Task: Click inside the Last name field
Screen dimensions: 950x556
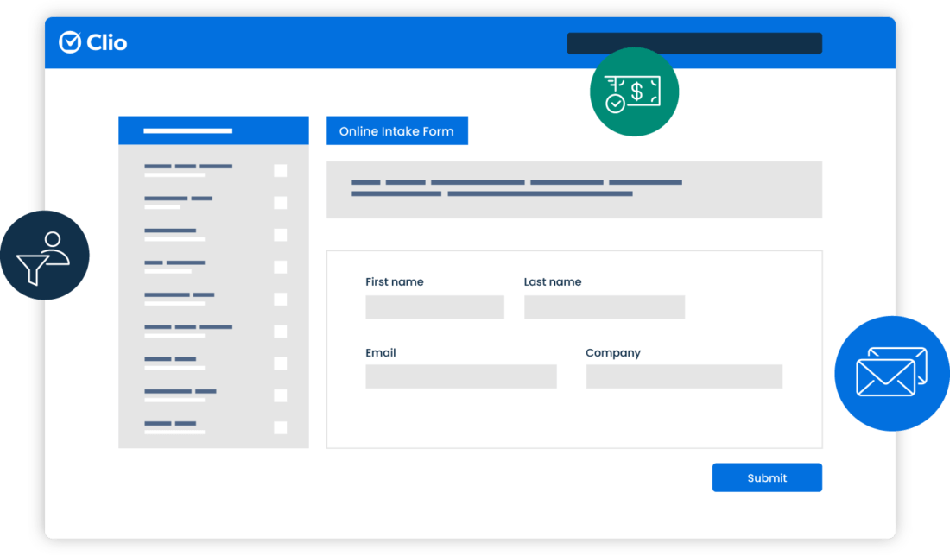Action: [604, 306]
